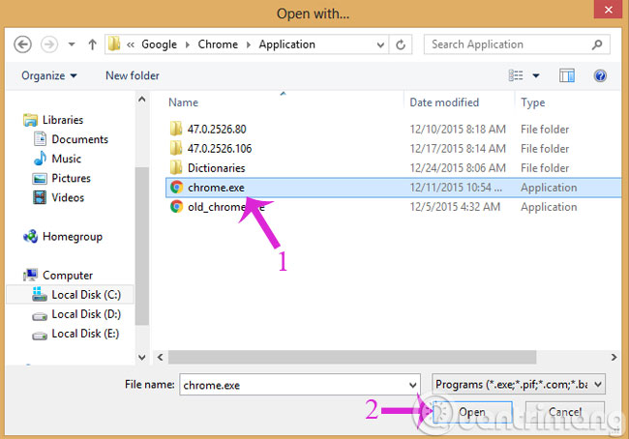
Task: Open the Programs file type dropdown
Action: (x=519, y=385)
